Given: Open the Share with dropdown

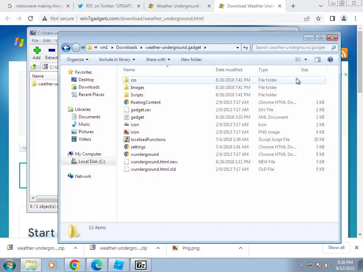Looking at the screenshot, I should [158, 59].
